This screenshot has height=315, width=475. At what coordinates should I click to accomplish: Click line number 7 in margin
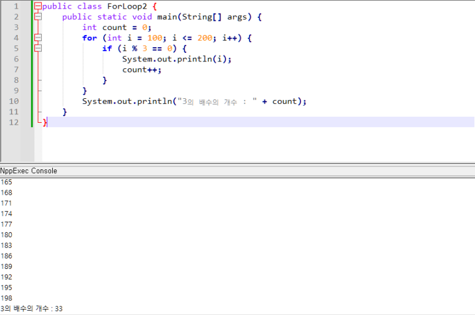pyautogui.click(x=16, y=69)
